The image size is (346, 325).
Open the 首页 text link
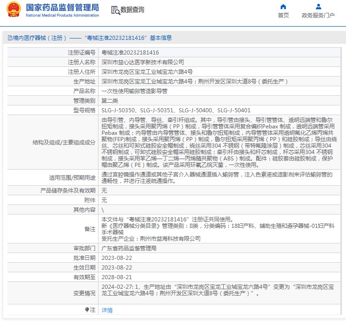coord(283,16)
